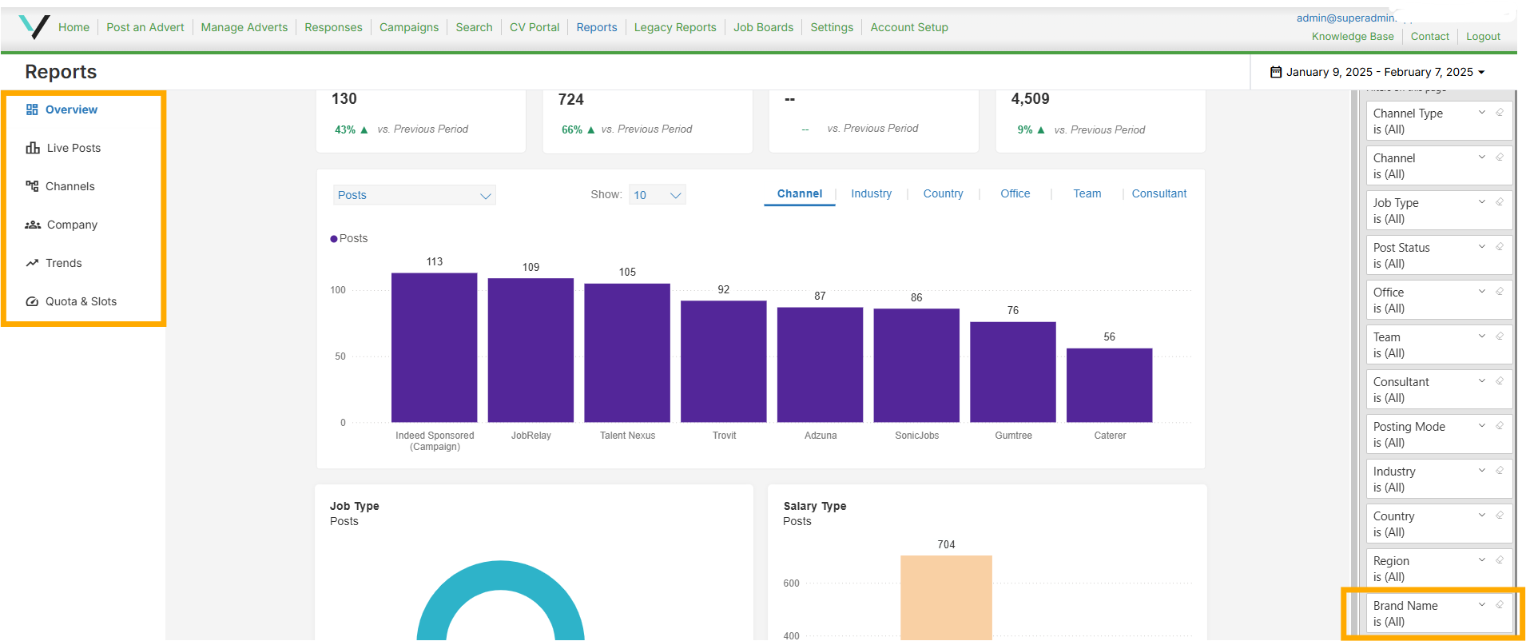This screenshot has width=1526, height=641.
Task: Open the Channels hierarchy icon in sidebar
Action: pyautogui.click(x=32, y=186)
